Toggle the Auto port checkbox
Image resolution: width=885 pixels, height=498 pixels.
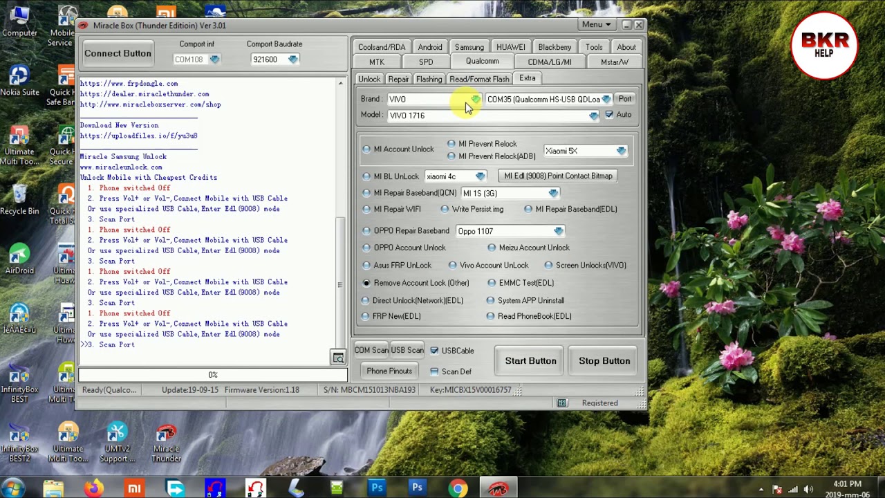(609, 115)
